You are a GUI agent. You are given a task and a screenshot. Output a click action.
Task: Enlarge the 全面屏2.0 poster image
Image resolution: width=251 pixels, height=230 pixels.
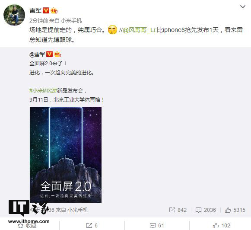pos(66,155)
